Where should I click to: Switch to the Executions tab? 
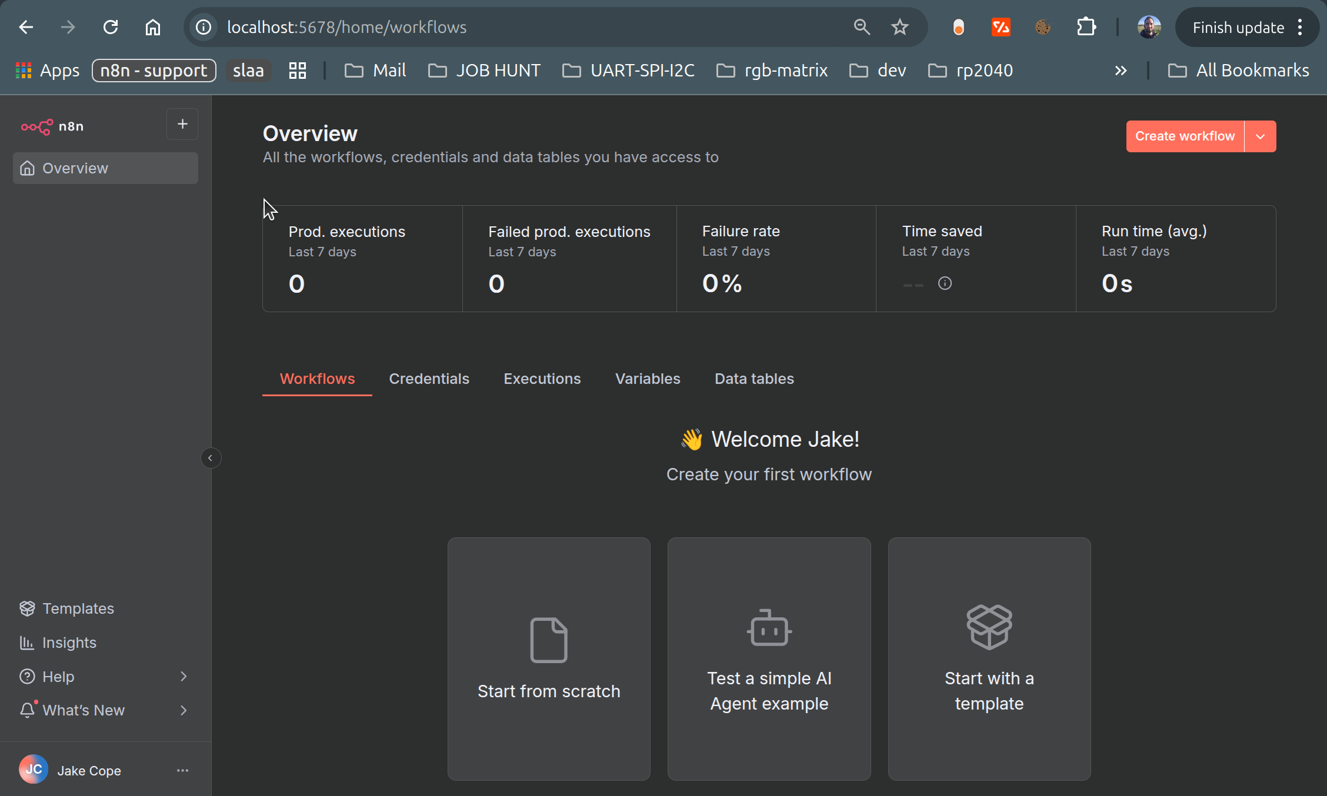[x=542, y=379]
